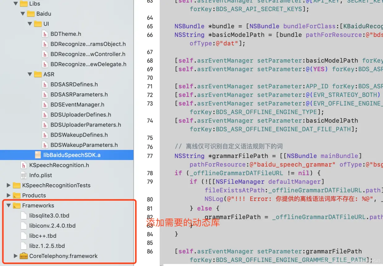Screen dimensions: 383x266
Task: Click the BDTheme.h header file icon
Action: [45, 34]
